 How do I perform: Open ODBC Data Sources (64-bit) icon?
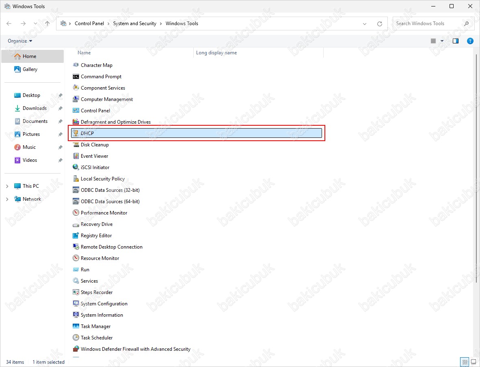pos(76,201)
